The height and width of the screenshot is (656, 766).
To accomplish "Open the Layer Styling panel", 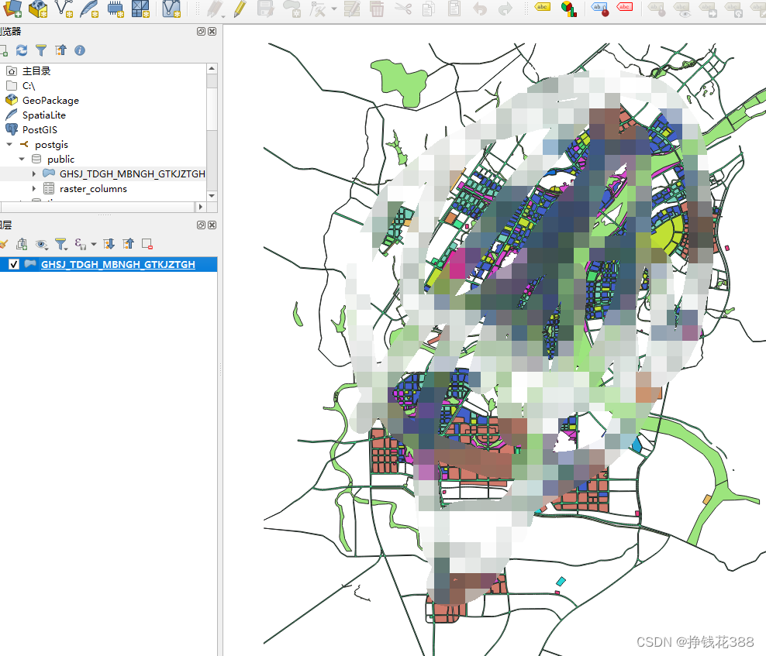I will [4, 244].
